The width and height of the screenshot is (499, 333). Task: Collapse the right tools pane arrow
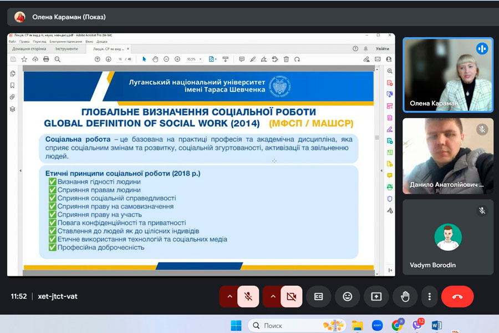pos(381,171)
